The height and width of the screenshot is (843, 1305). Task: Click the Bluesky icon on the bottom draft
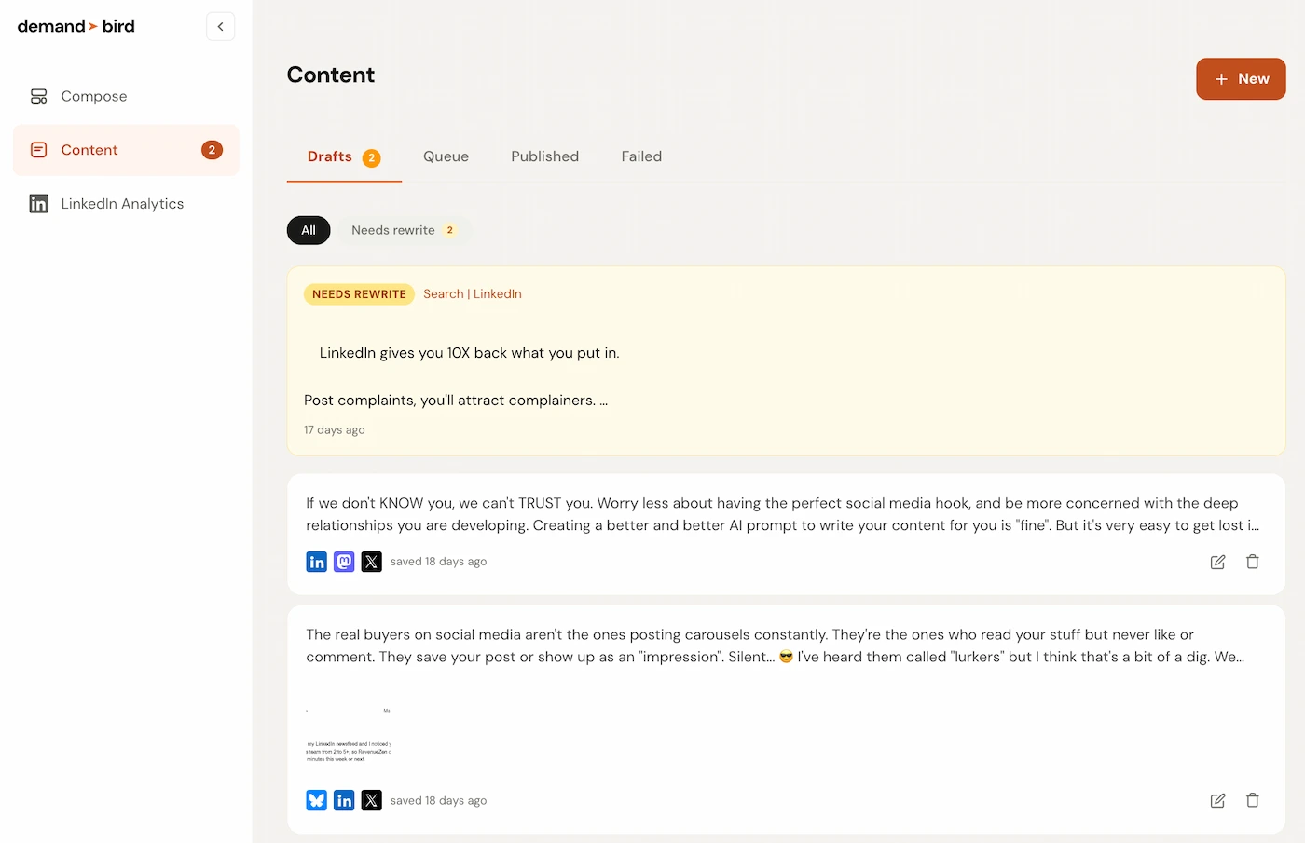point(316,800)
